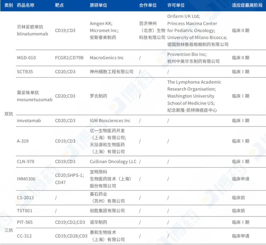Click originator 宜明昂科生物医药技术
Screen dimensions: 266x245
(111, 175)
